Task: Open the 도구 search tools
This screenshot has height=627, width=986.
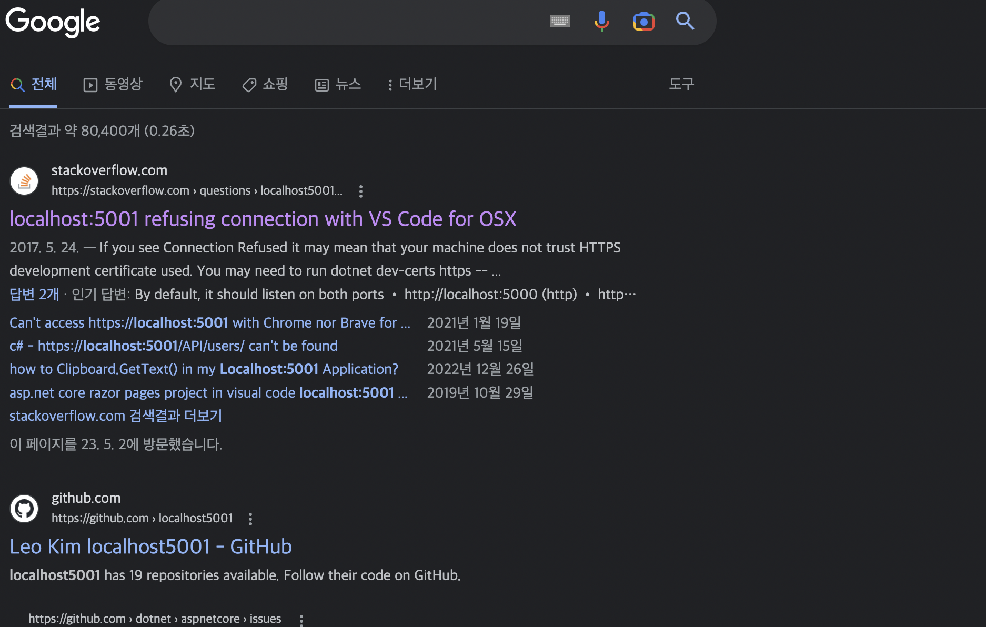Action: pos(681,84)
